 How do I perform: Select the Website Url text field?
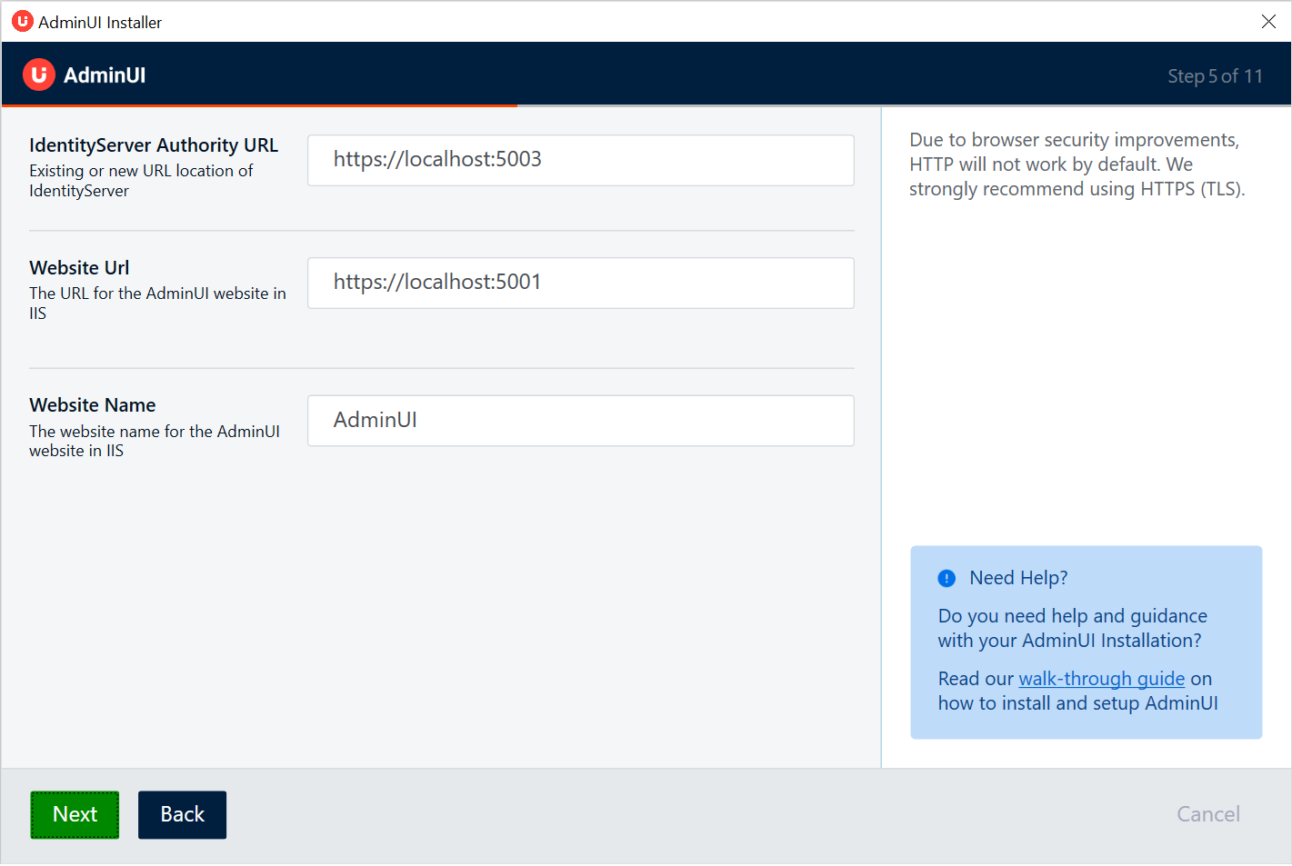tap(580, 283)
